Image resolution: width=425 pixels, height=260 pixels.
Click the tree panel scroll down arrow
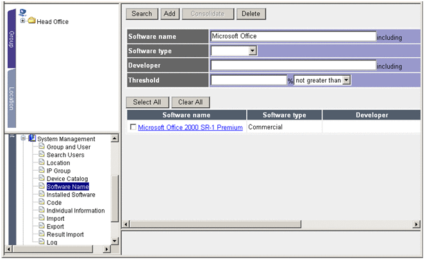pyautogui.click(x=115, y=241)
